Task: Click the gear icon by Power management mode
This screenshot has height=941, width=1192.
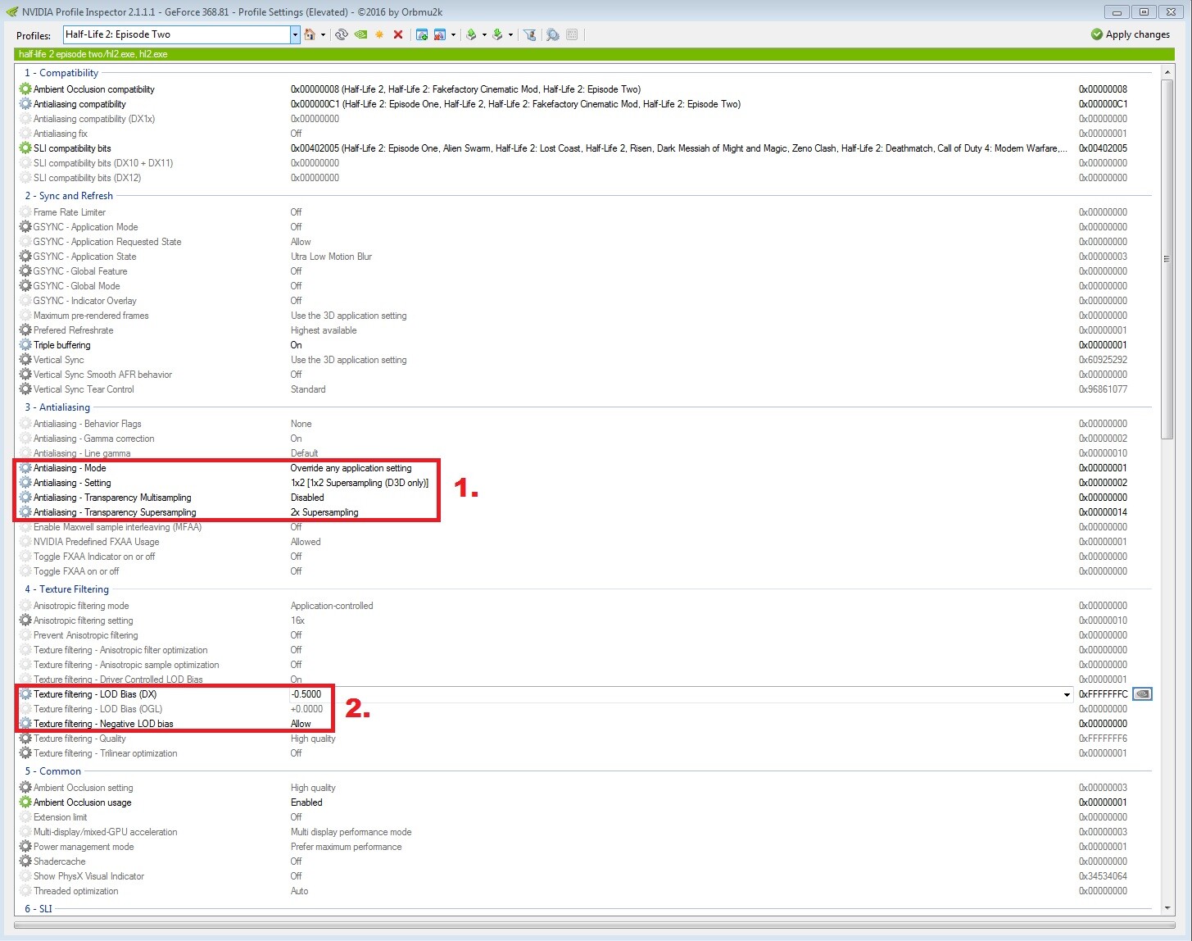Action: point(25,847)
